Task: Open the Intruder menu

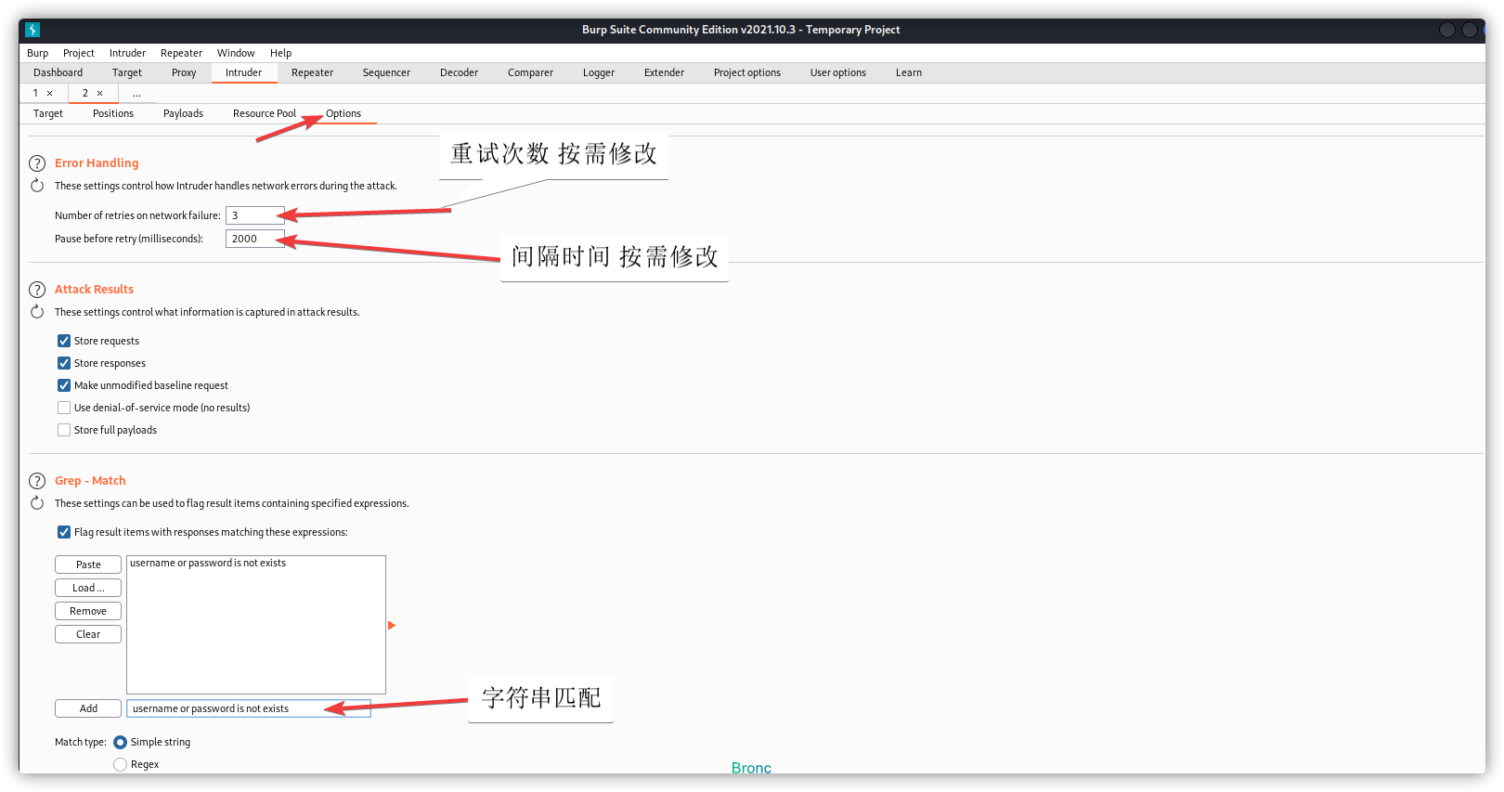Action: 127,53
